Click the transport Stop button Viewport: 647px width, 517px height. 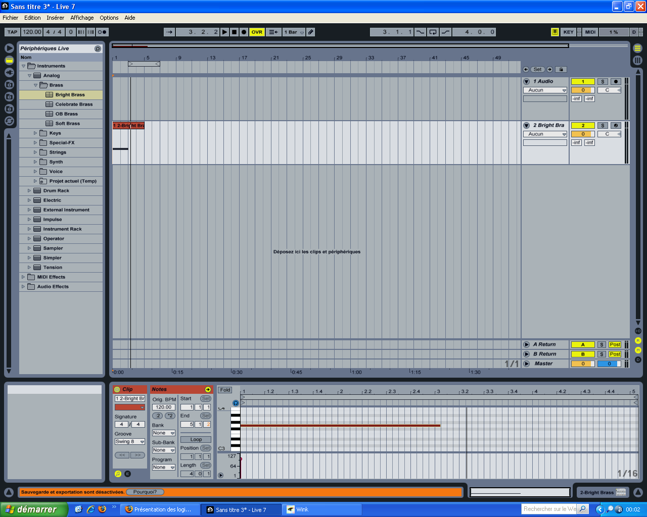pyautogui.click(x=234, y=32)
